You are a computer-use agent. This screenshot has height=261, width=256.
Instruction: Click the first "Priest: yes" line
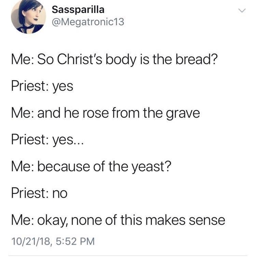tap(42, 87)
